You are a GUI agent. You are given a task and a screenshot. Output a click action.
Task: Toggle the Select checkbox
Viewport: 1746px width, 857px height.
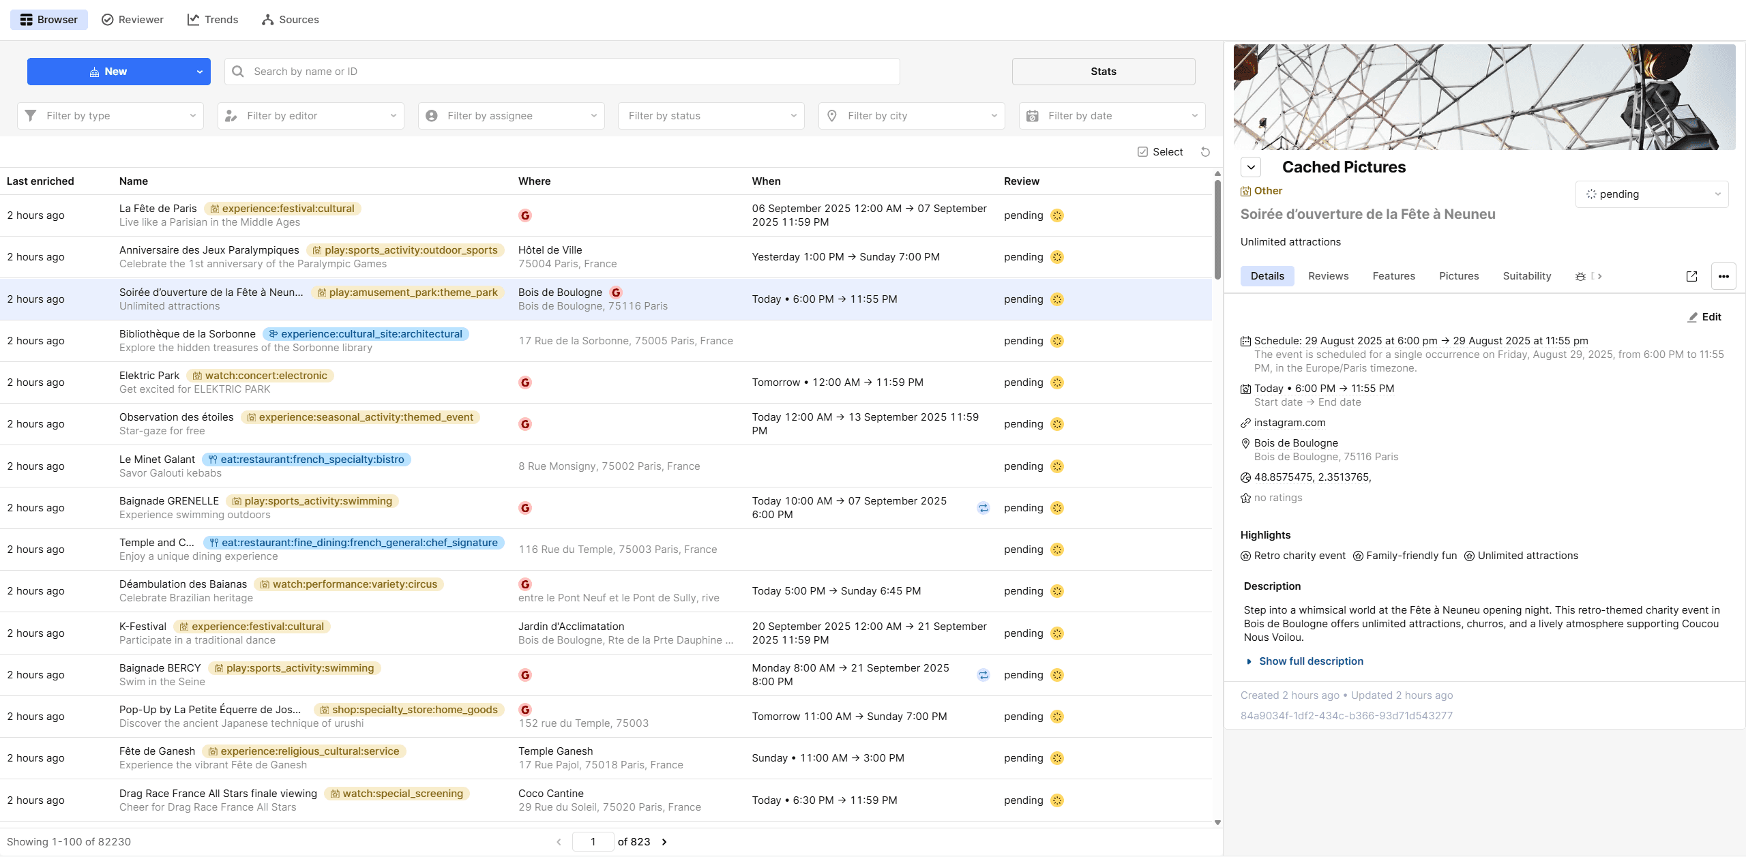pyautogui.click(x=1143, y=152)
